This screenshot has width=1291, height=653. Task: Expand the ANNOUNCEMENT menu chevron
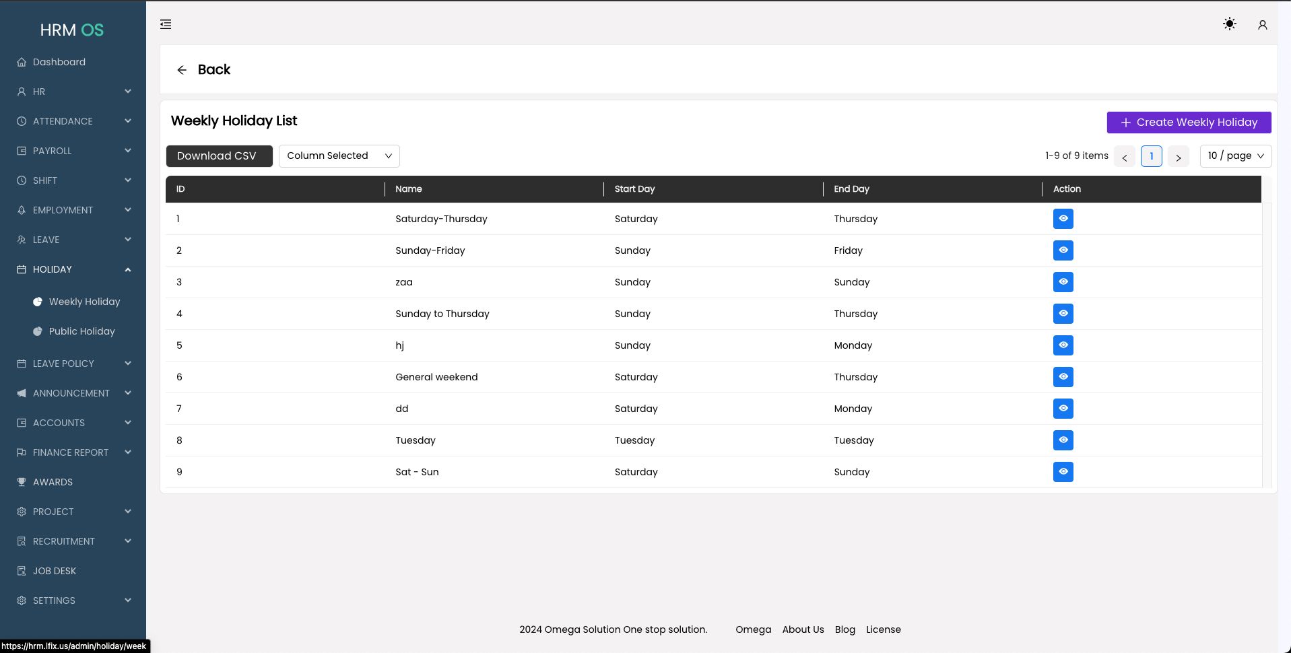click(x=128, y=393)
